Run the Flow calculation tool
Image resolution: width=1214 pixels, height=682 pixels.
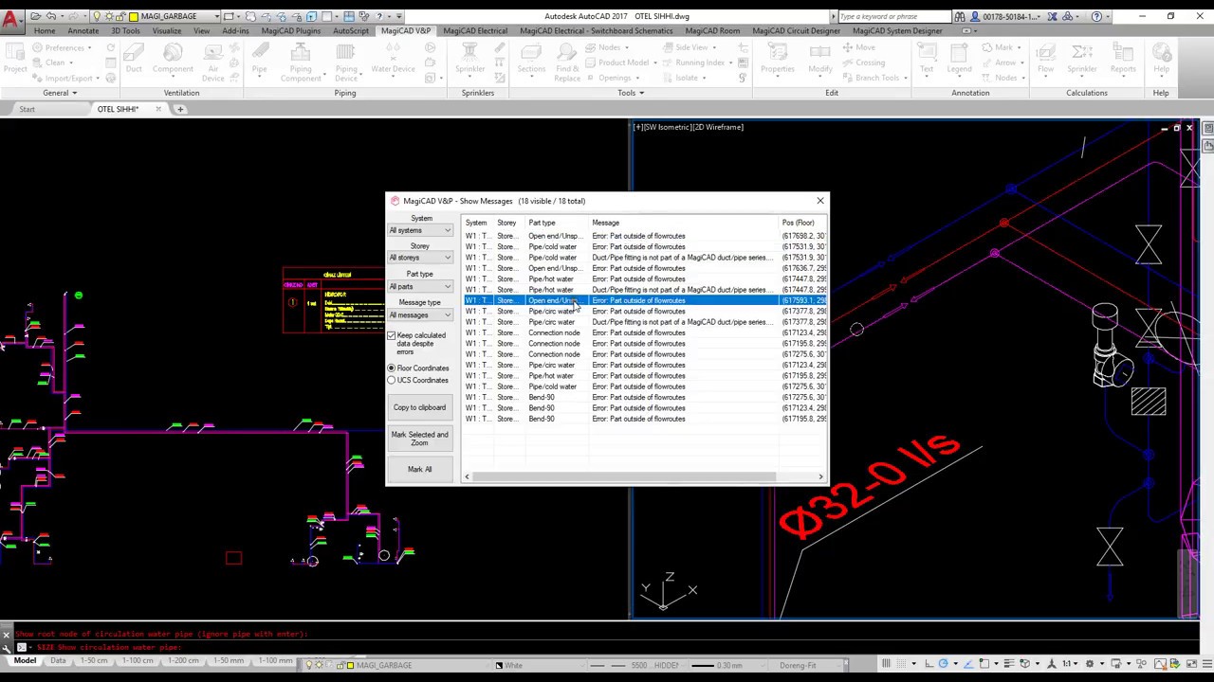pyautogui.click(x=1045, y=61)
